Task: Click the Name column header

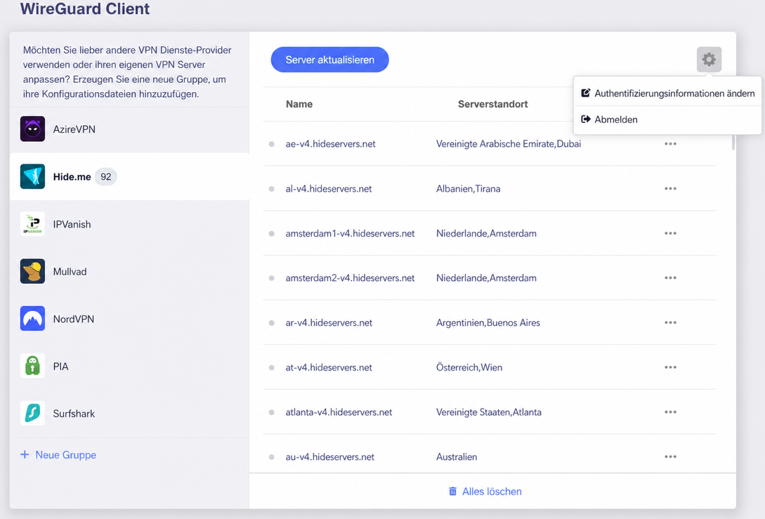Action: coord(299,104)
